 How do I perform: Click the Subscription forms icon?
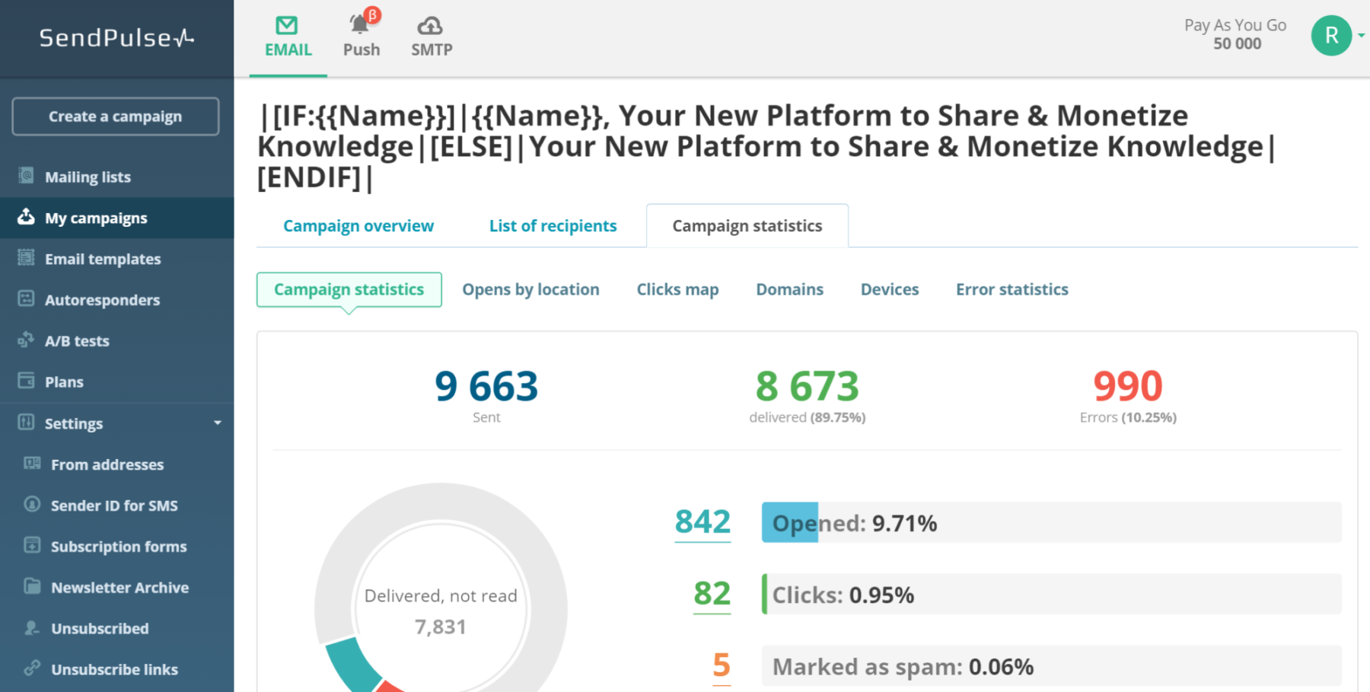[x=31, y=546]
